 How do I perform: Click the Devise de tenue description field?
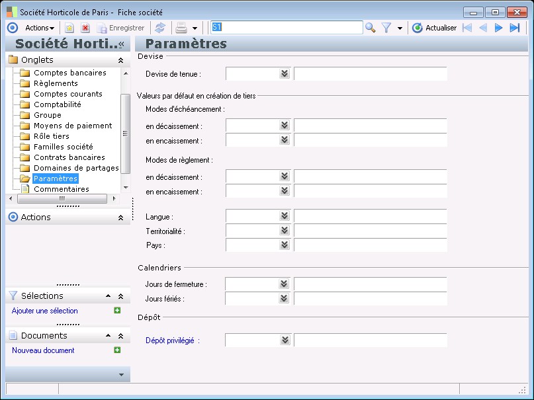tap(370, 73)
